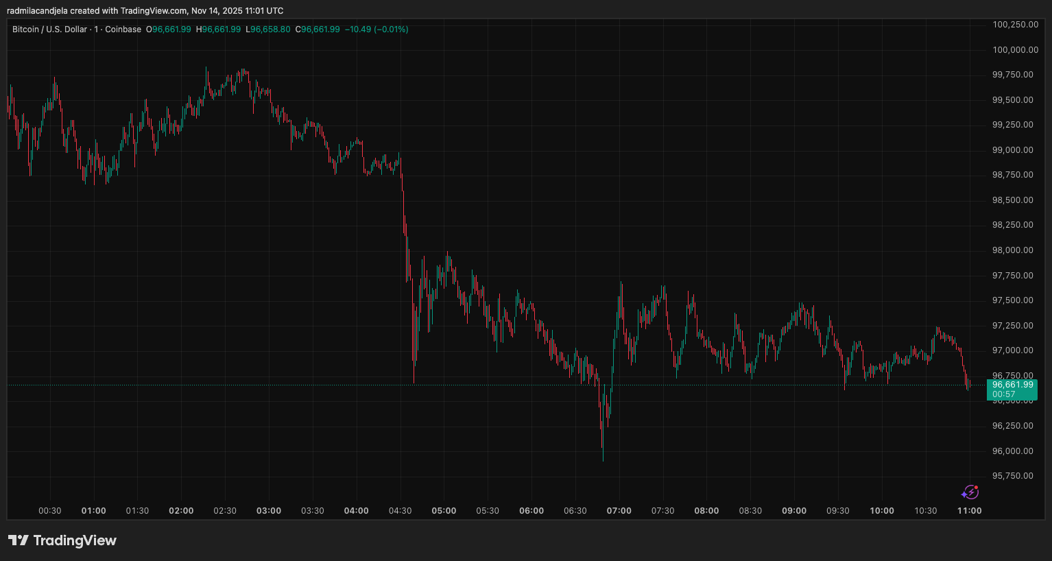This screenshot has height=561, width=1052.
Task: Open the purple flash event icon near 11:00
Action: coord(970,492)
